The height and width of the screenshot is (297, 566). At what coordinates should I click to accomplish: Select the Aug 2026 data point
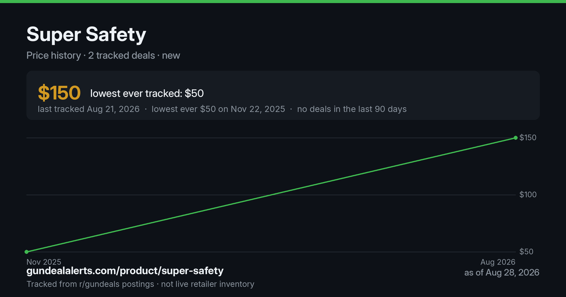pos(516,138)
